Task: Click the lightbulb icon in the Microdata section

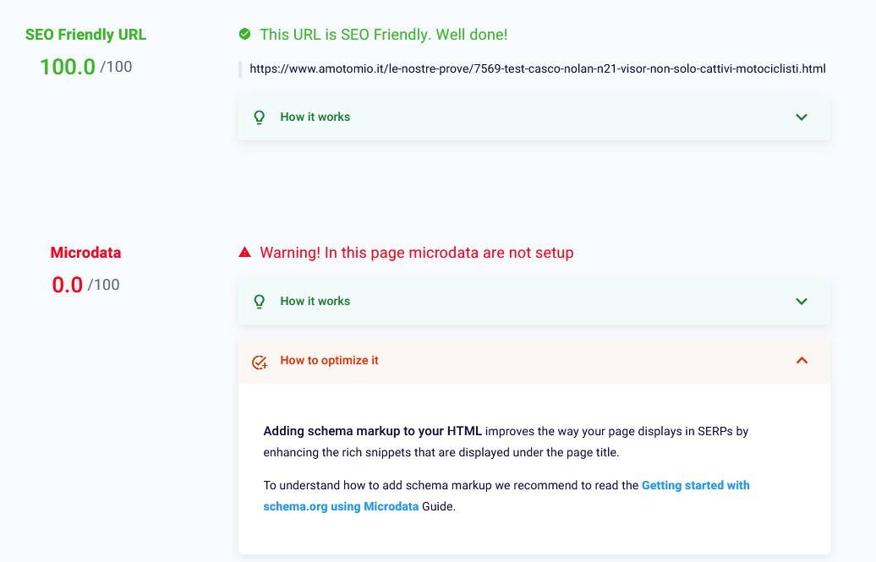Action: point(260,302)
